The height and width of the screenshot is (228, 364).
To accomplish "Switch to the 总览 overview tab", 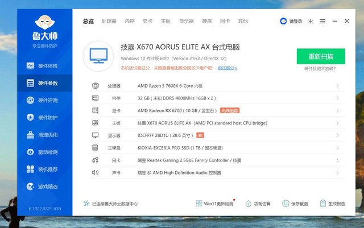I will pyautogui.click(x=89, y=21).
